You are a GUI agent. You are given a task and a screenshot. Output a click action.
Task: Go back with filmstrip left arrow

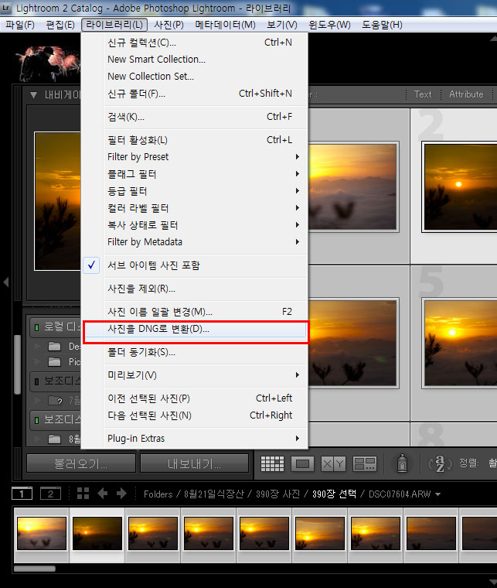pyautogui.click(x=102, y=494)
